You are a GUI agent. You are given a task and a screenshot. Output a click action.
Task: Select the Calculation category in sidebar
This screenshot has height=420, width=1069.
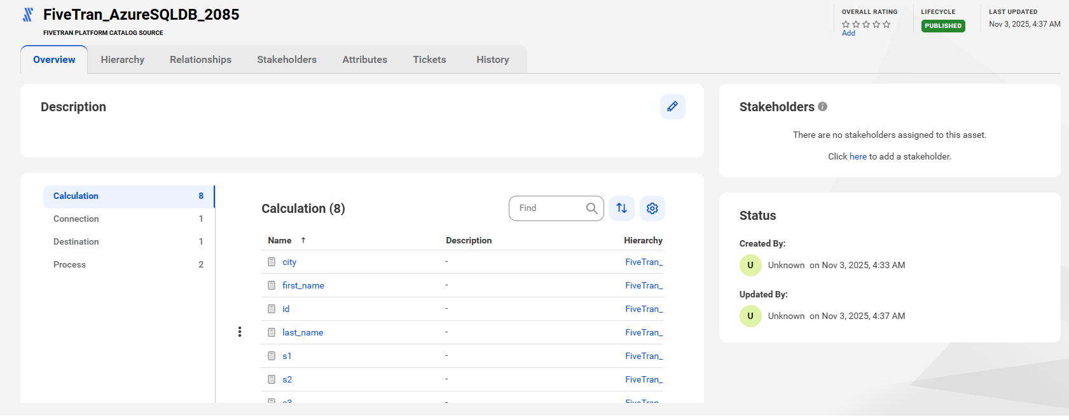pyautogui.click(x=128, y=196)
